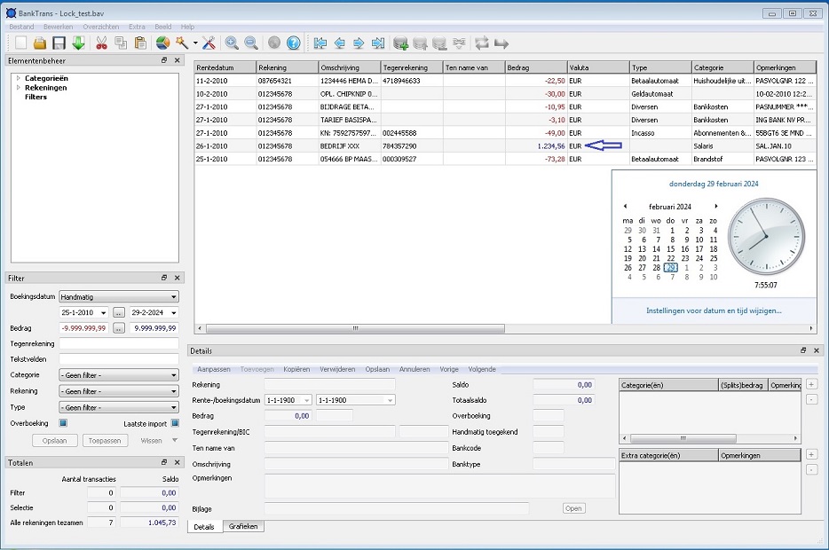Open the Boekingsdatum Handmatig dropdown
The image size is (829, 550).
coord(118,297)
